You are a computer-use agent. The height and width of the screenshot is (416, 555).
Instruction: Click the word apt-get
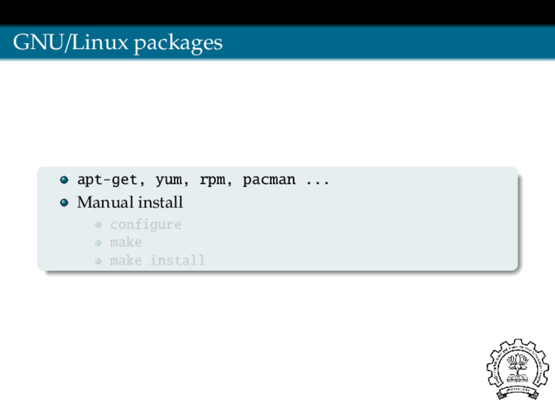(107, 180)
